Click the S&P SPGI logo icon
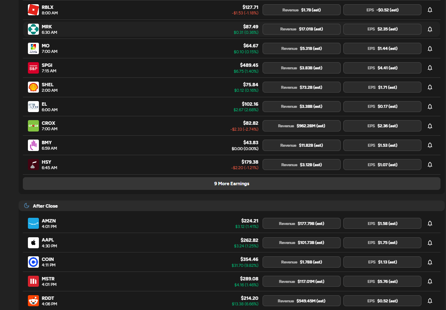This screenshot has width=446, height=310. 33,68
